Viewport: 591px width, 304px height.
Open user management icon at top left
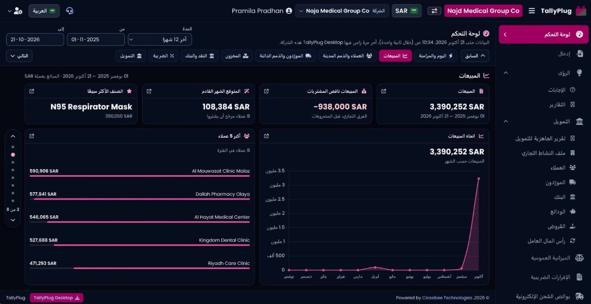point(18,11)
